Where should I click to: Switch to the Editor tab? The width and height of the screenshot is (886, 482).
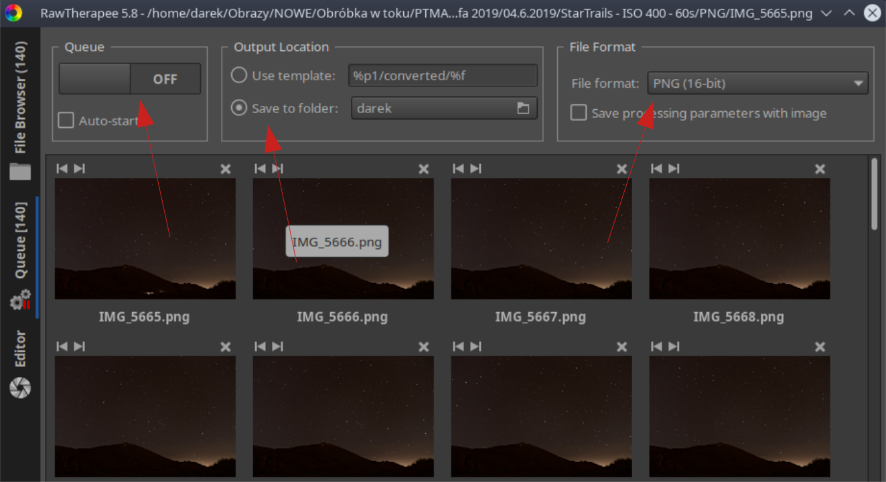21,348
